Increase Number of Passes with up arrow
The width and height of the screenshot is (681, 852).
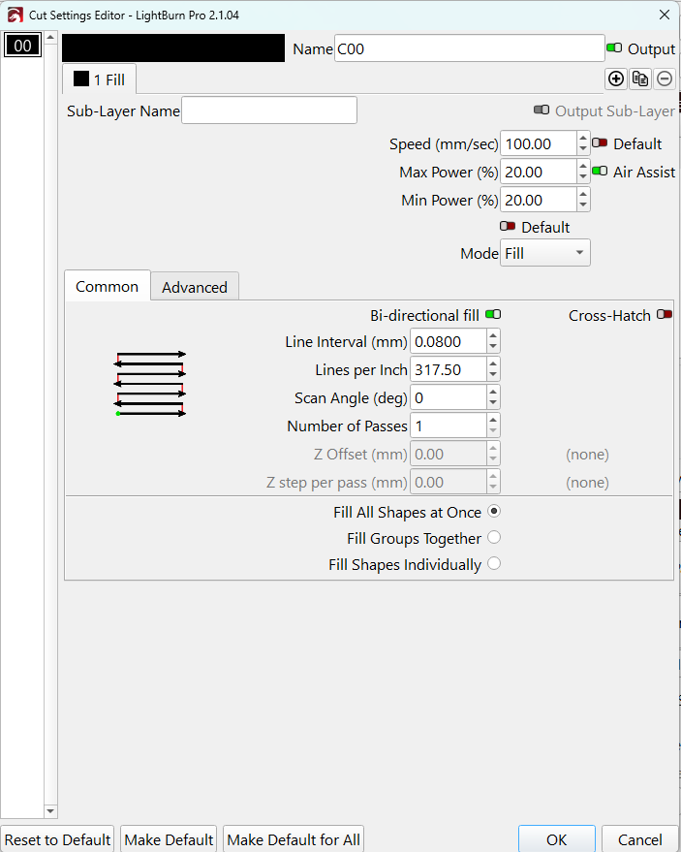pos(492,421)
